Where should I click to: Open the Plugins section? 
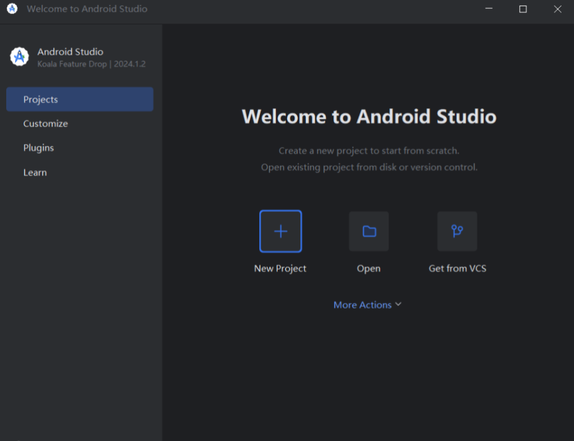38,147
